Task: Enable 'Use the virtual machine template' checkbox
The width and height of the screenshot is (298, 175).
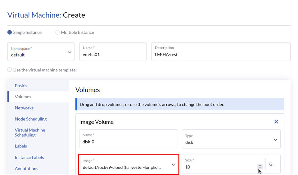Action: (x=10, y=70)
